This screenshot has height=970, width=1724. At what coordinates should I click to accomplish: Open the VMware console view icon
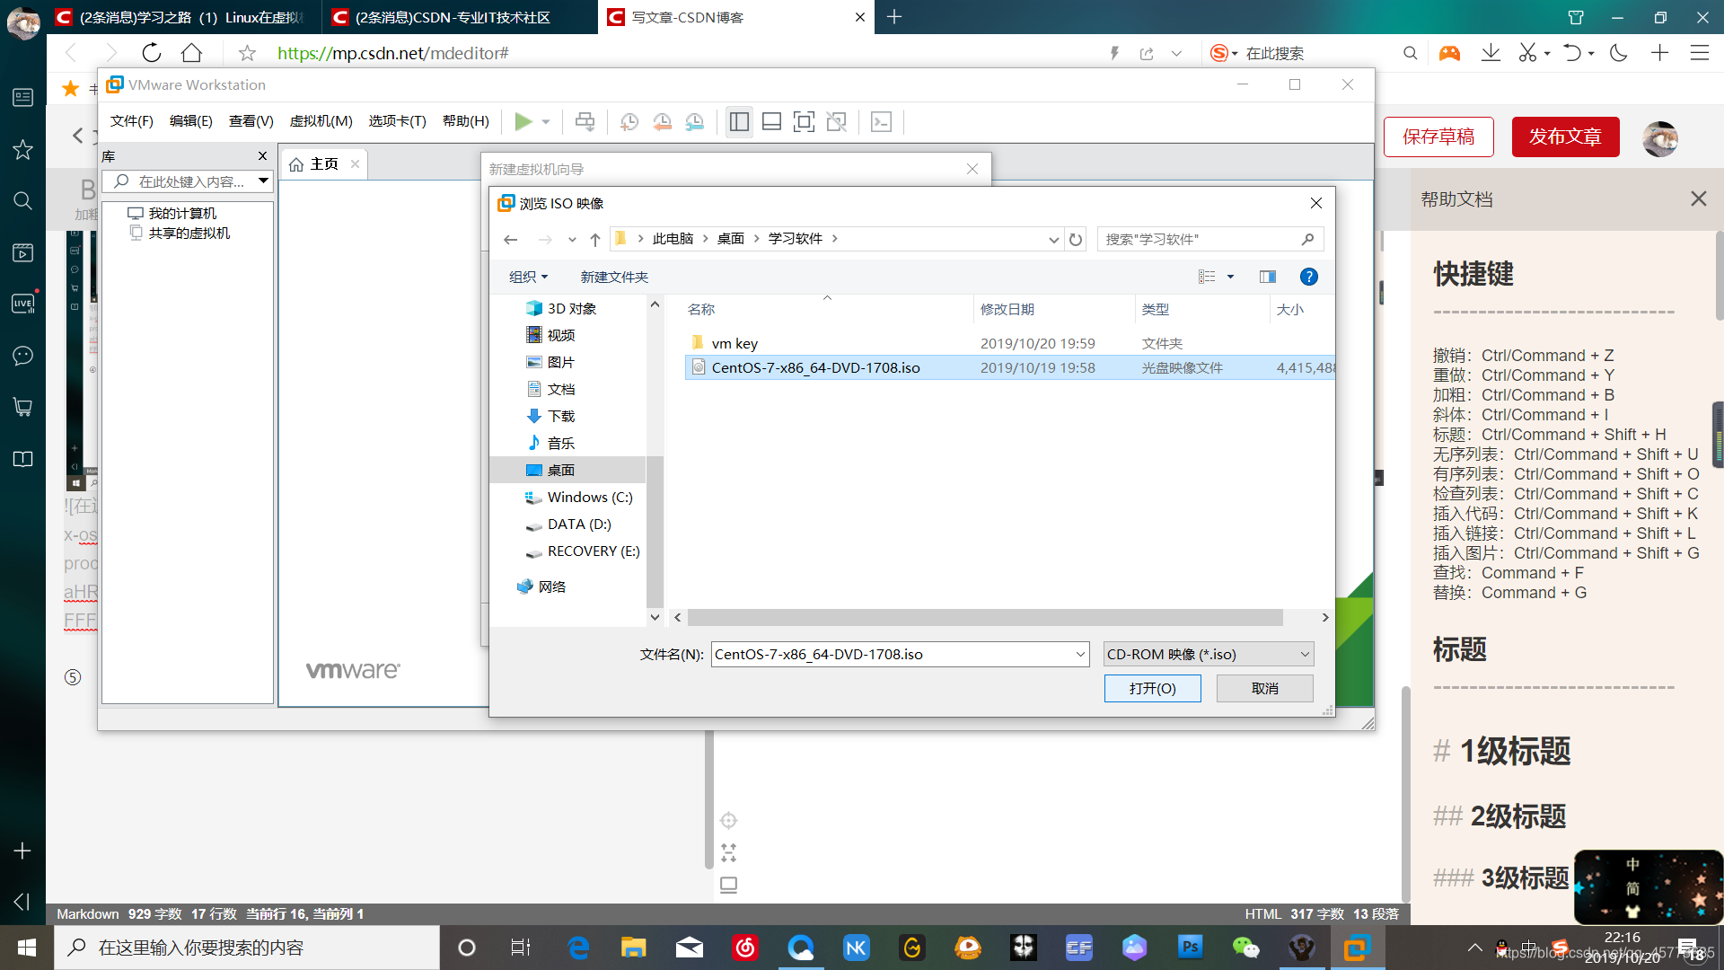click(882, 121)
